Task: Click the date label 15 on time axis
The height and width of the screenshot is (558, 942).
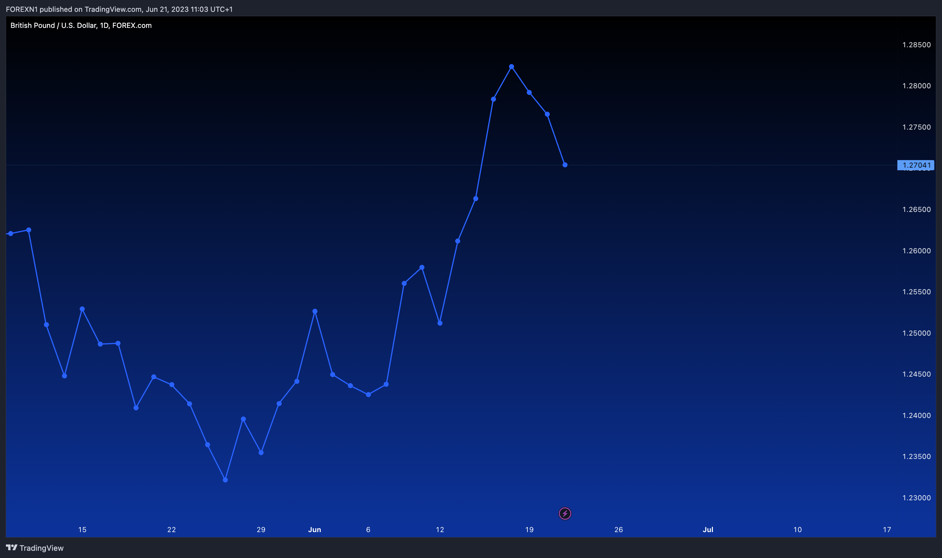Action: 82,529
